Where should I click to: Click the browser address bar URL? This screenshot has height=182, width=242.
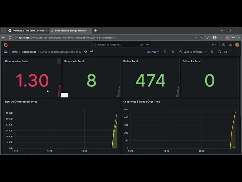pyautogui.click(x=68, y=38)
